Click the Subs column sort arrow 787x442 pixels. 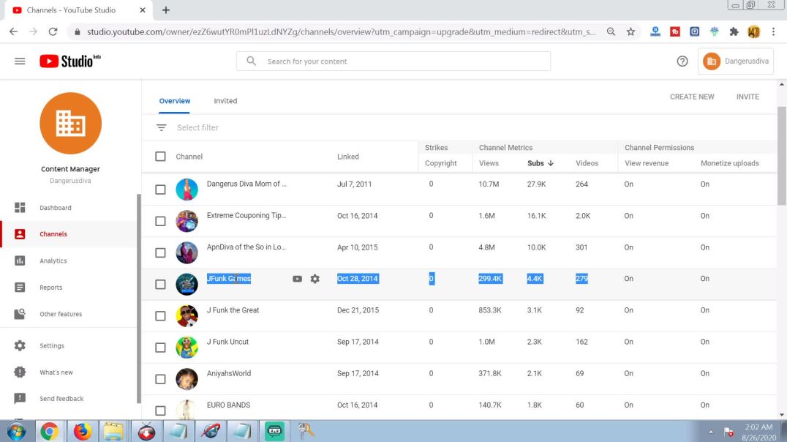tap(549, 162)
